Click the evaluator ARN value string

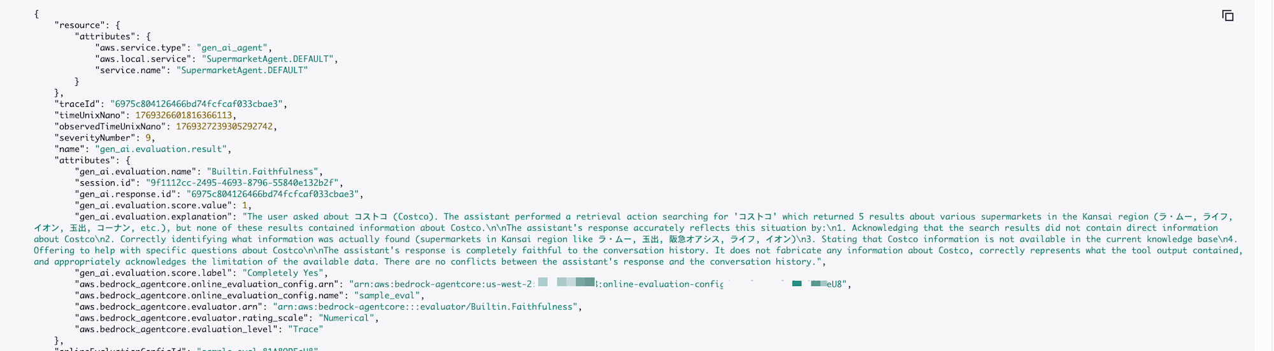(x=426, y=306)
